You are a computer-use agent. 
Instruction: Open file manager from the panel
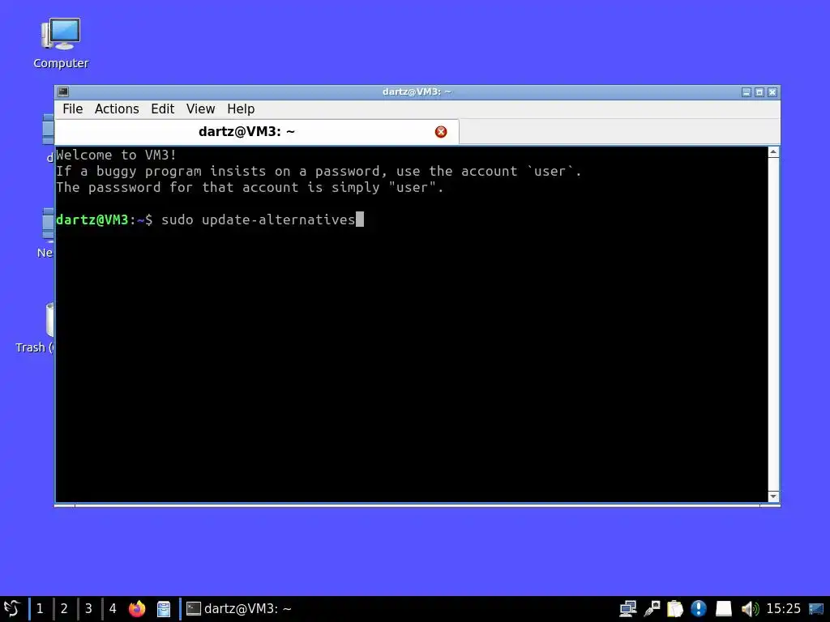pyautogui.click(x=164, y=609)
